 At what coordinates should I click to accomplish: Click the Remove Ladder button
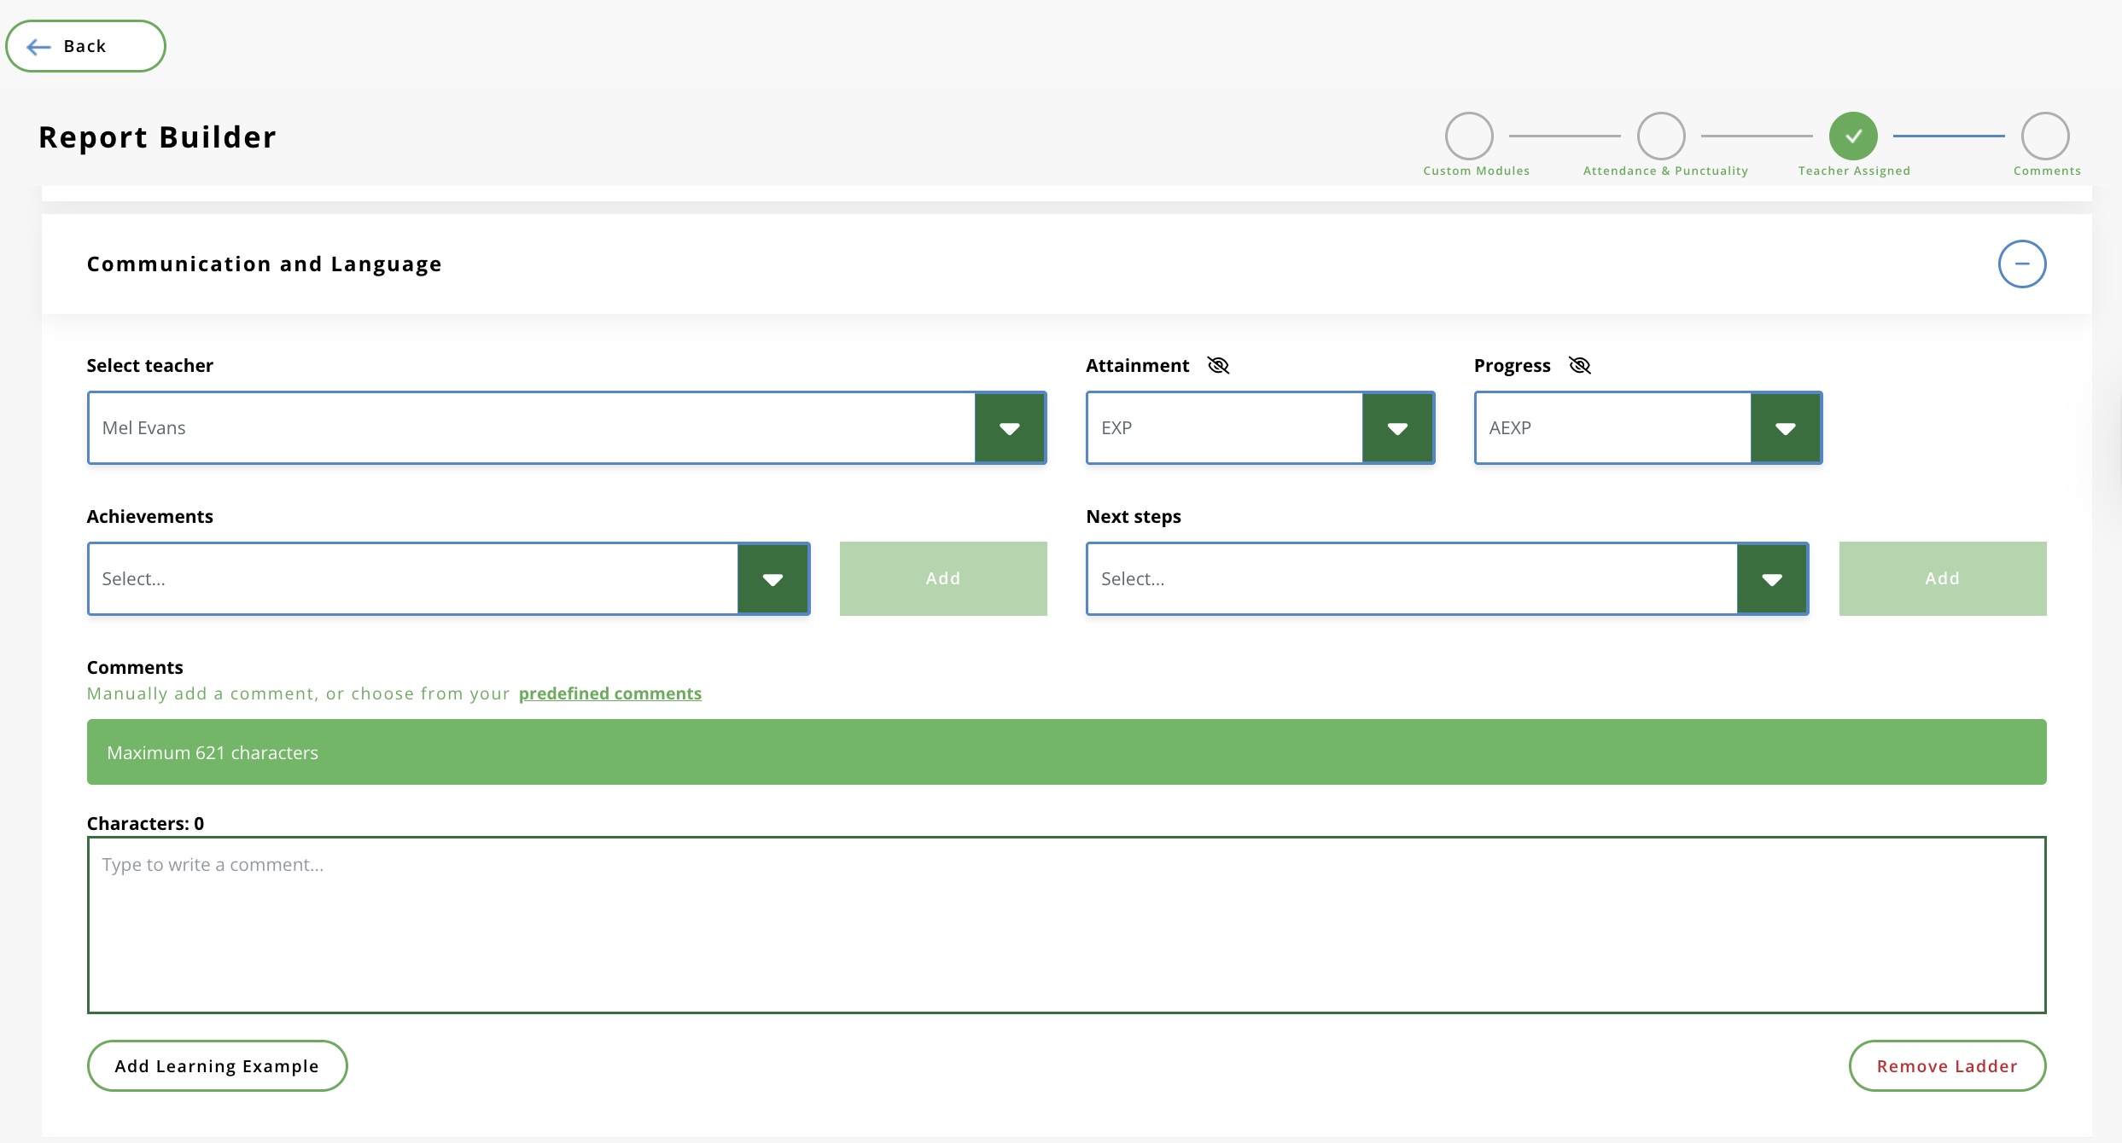click(1946, 1066)
